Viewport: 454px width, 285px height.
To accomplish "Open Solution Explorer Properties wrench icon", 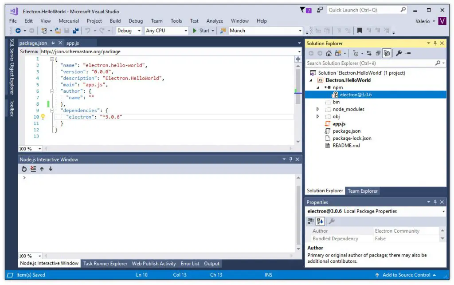I will [x=398, y=53].
